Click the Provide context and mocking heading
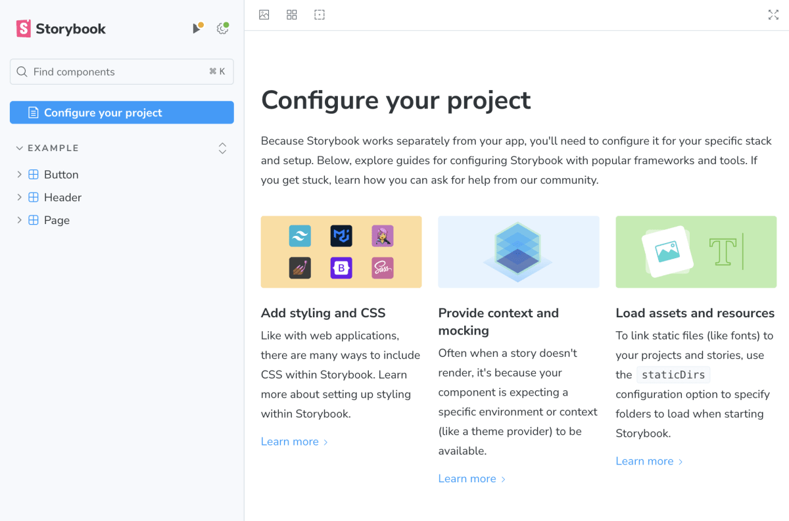 coord(498,322)
